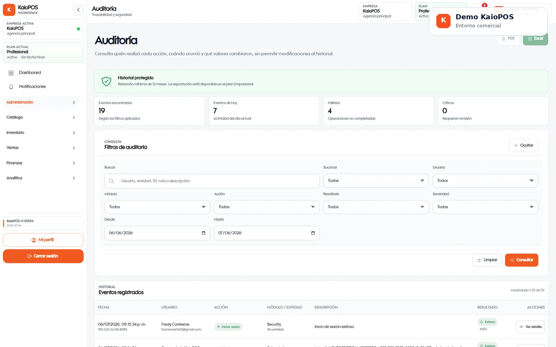This screenshot has width=556, height=347.
Task: Click the Notificaciones bell icon
Action: pos(11,87)
